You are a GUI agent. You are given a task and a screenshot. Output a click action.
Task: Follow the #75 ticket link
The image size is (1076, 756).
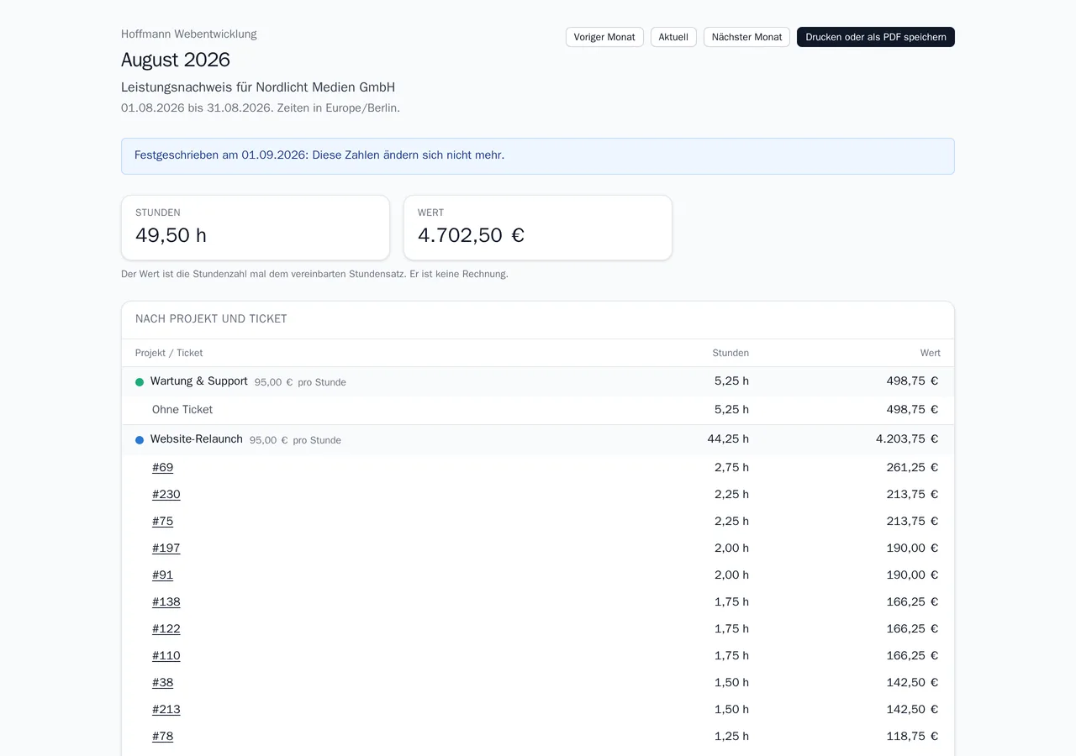(162, 522)
